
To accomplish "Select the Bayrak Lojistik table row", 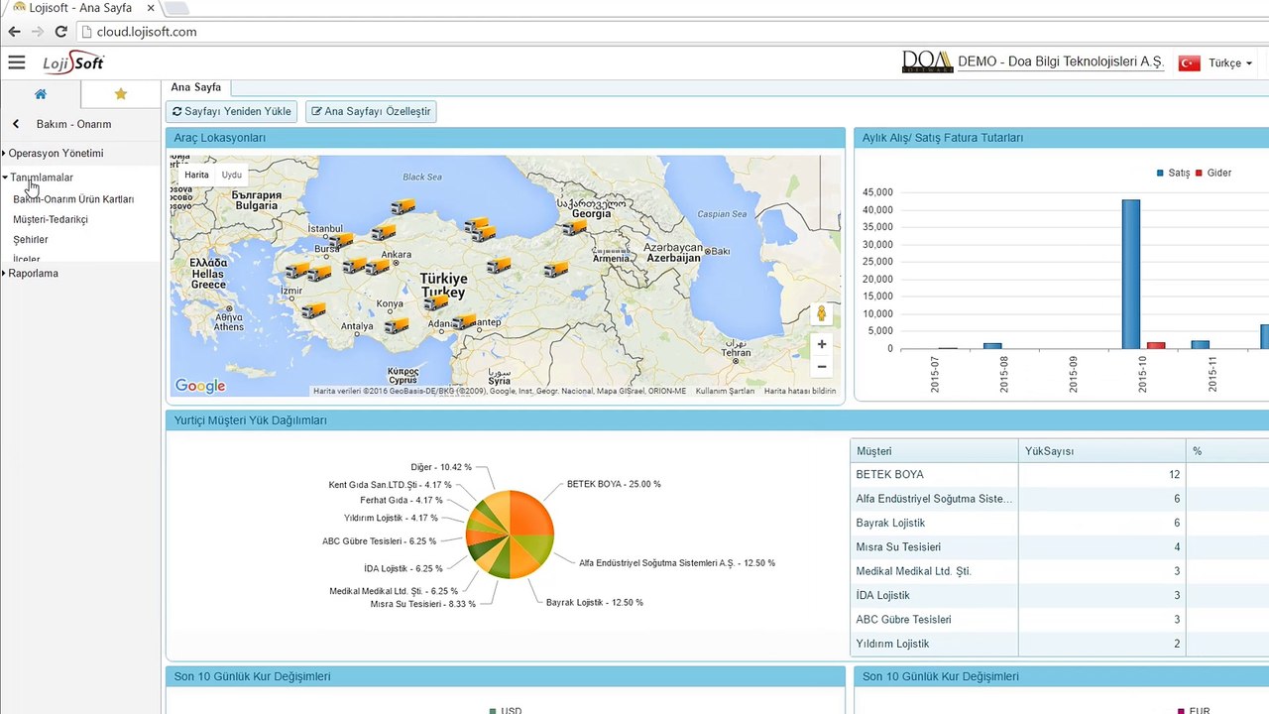I will pos(1060,523).
